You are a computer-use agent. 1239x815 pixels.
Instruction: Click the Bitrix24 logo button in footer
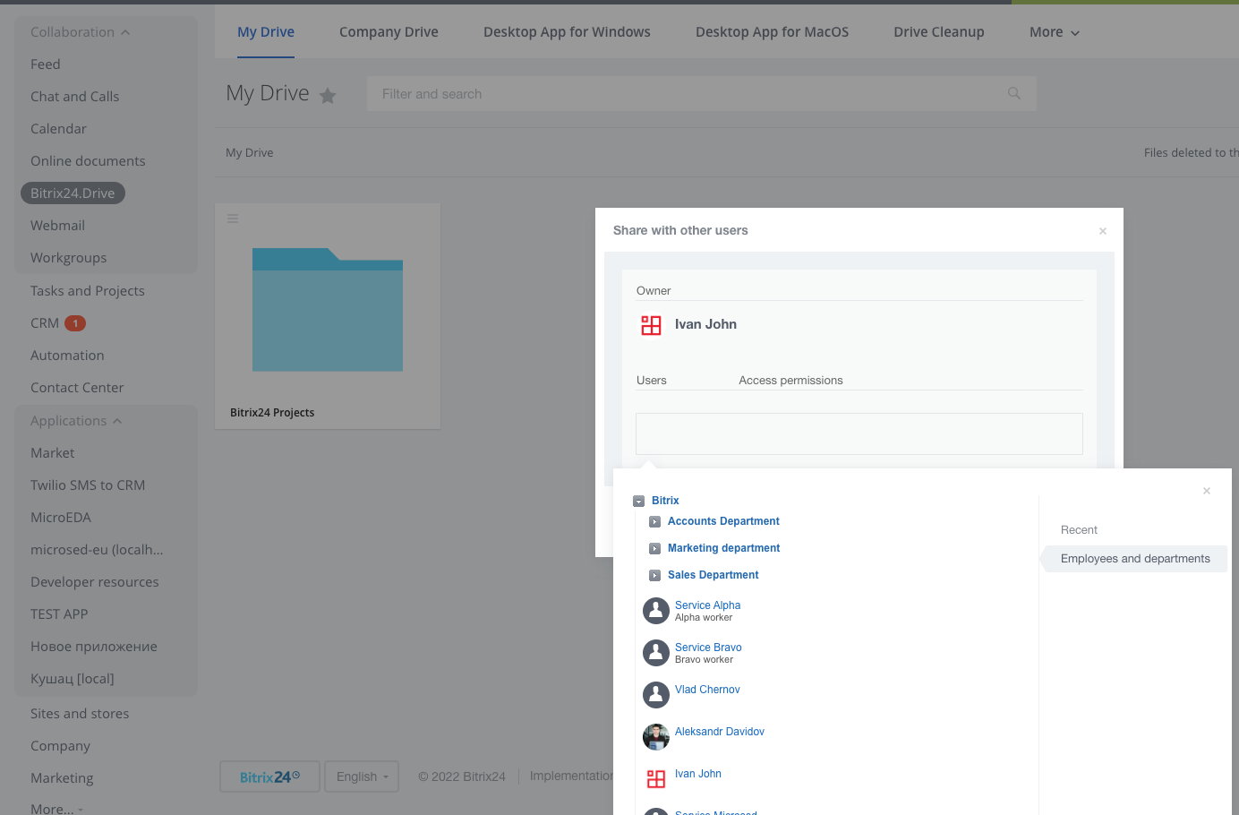pyautogui.click(x=269, y=776)
